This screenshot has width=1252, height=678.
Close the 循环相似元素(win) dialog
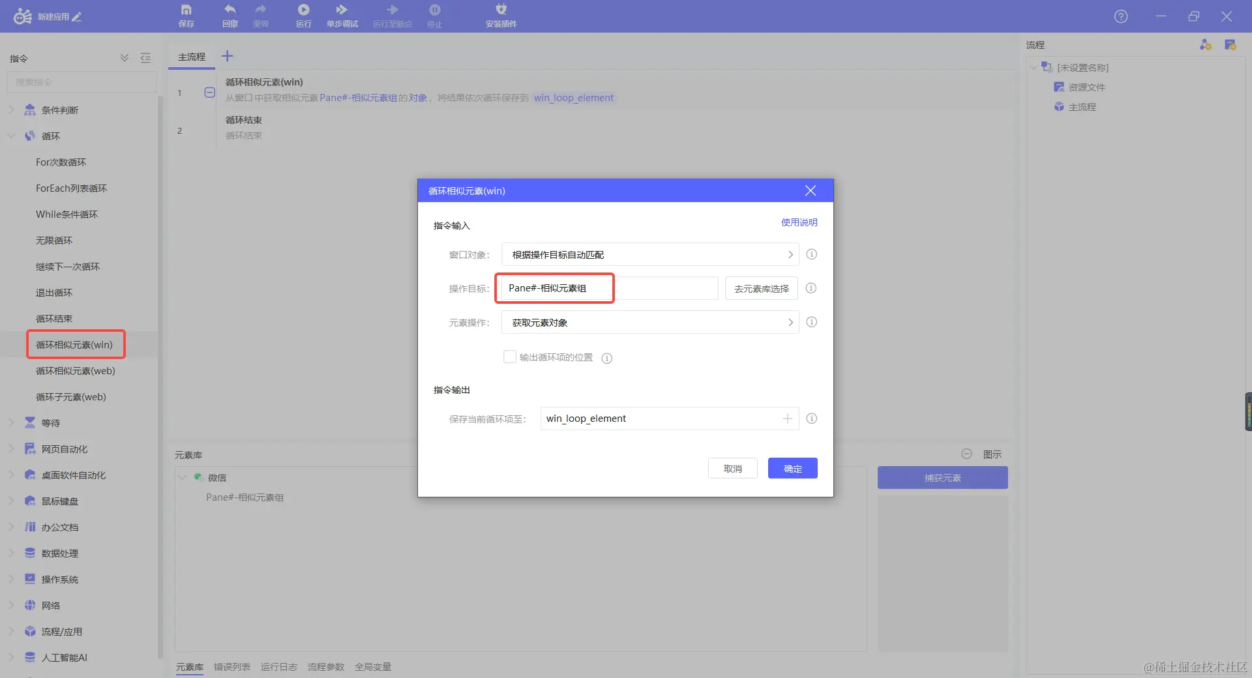(x=811, y=190)
